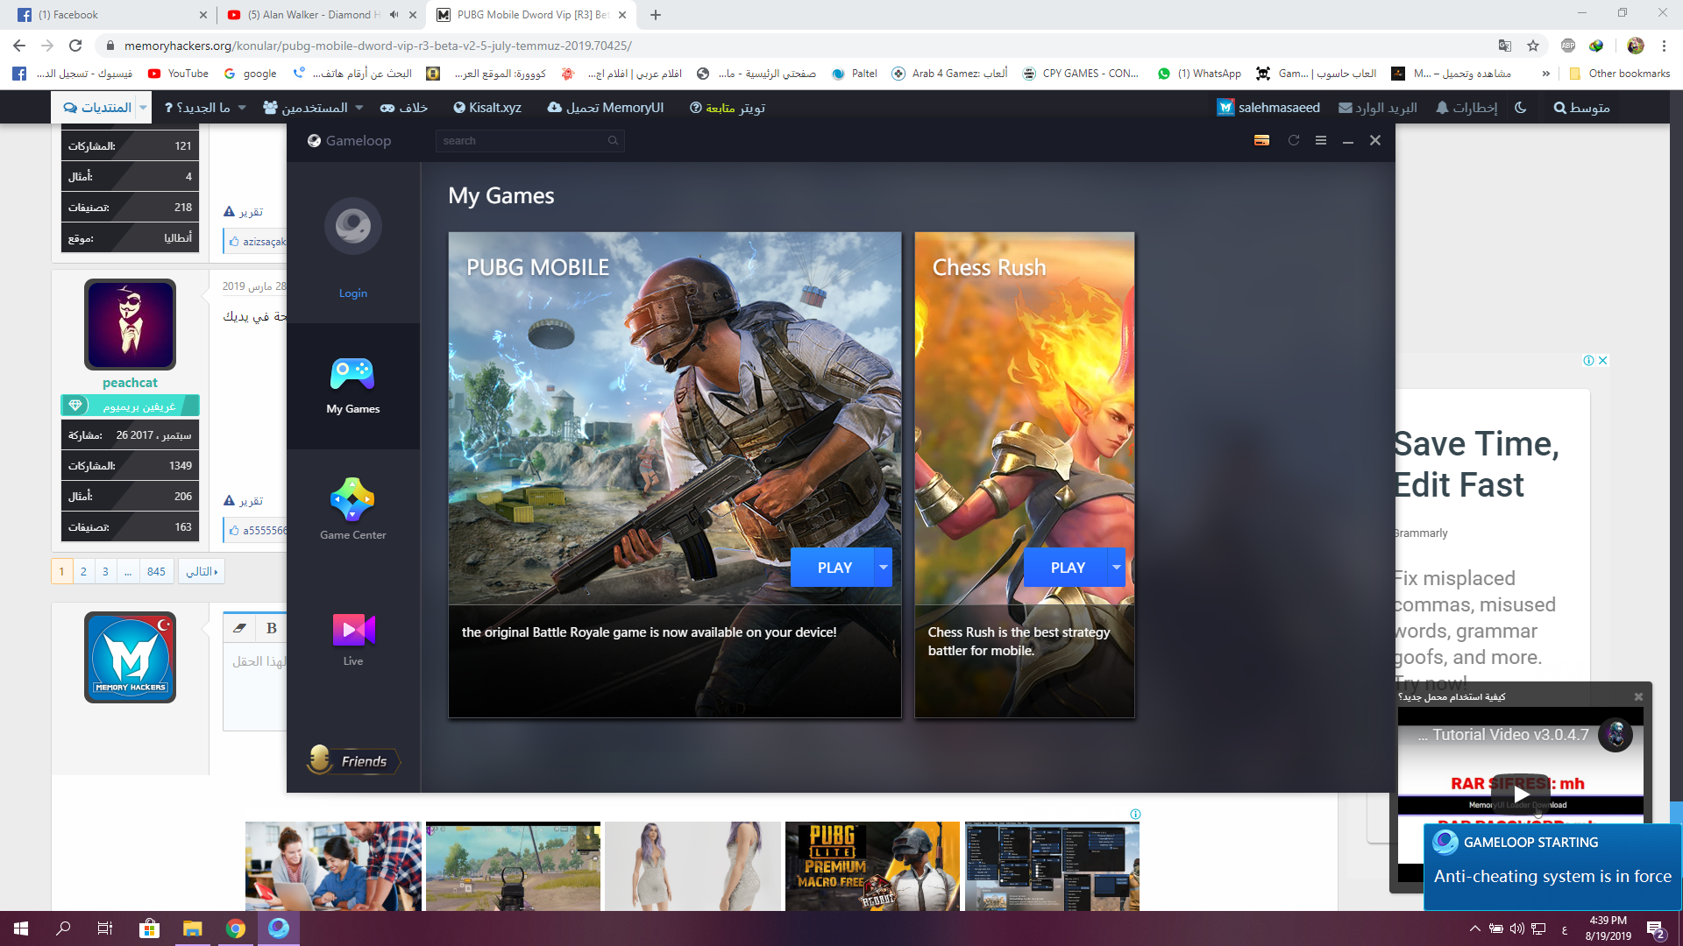Open the forums menu المنتديات
1683x946 pixels.
[x=97, y=108]
